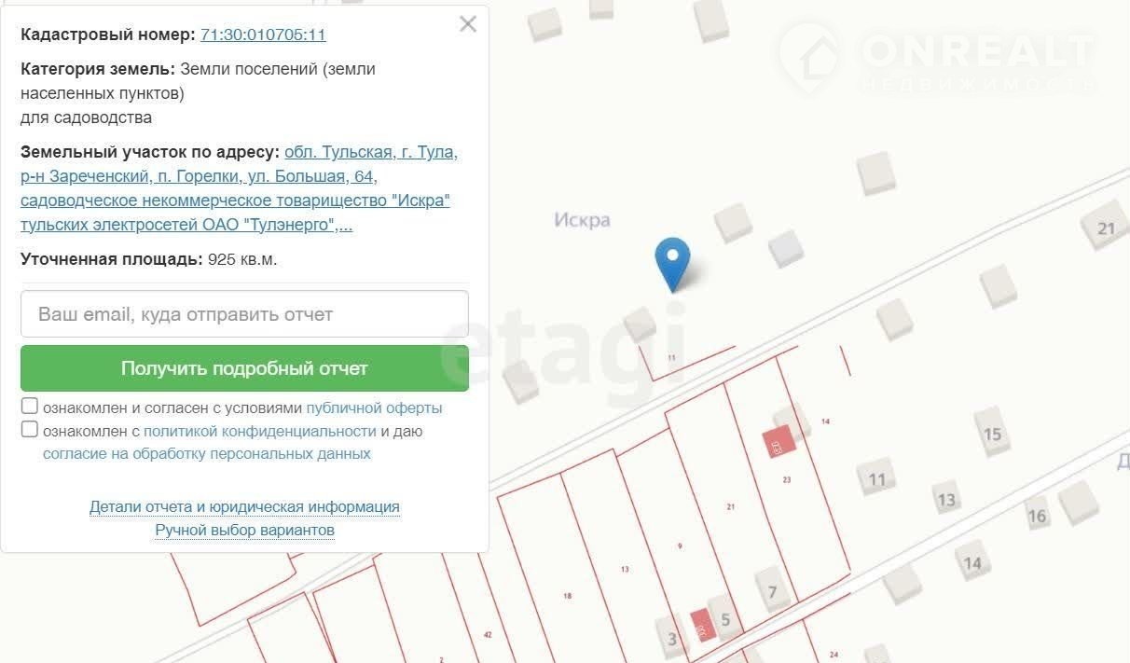Open personal data processing consent link

click(x=207, y=454)
